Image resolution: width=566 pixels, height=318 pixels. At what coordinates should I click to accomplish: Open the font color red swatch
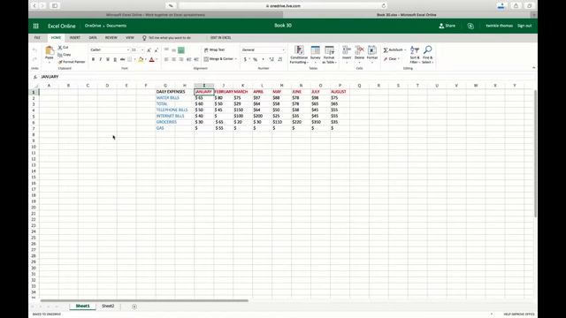coord(151,59)
